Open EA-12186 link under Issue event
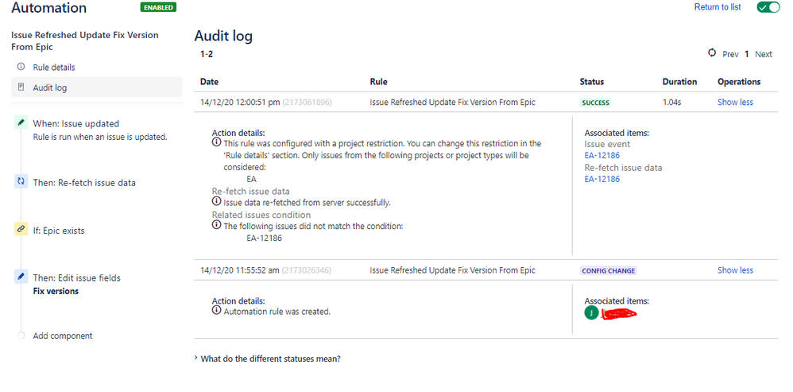 coord(602,155)
